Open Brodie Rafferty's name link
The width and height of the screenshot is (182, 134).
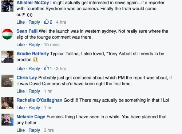[33, 54]
